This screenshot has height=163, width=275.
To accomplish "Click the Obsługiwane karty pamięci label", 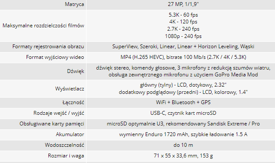I will pyautogui.click(x=52, y=124).
